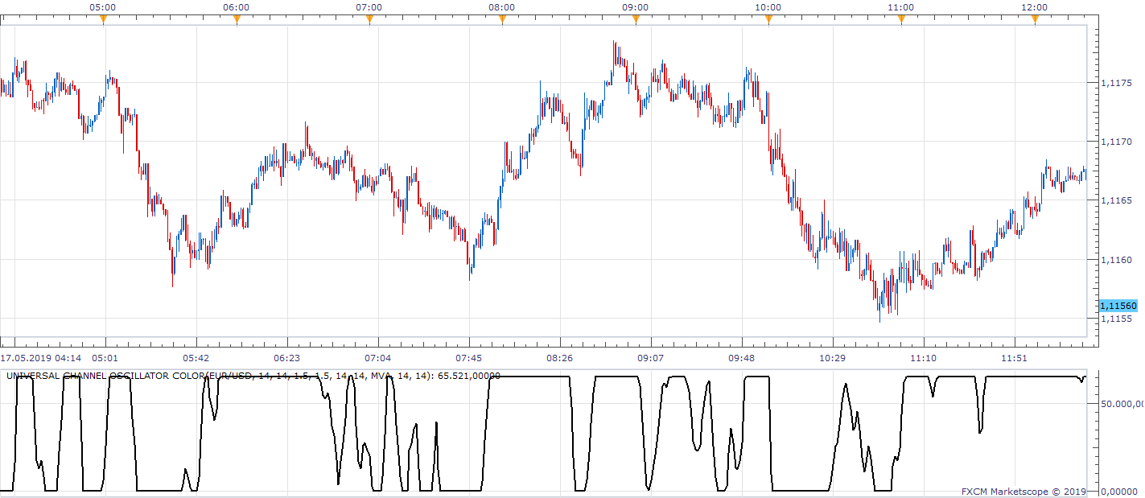Click the 50.000,00 oscillator scale label
Image resolution: width=1145 pixels, height=498 pixels.
pyautogui.click(x=1121, y=403)
